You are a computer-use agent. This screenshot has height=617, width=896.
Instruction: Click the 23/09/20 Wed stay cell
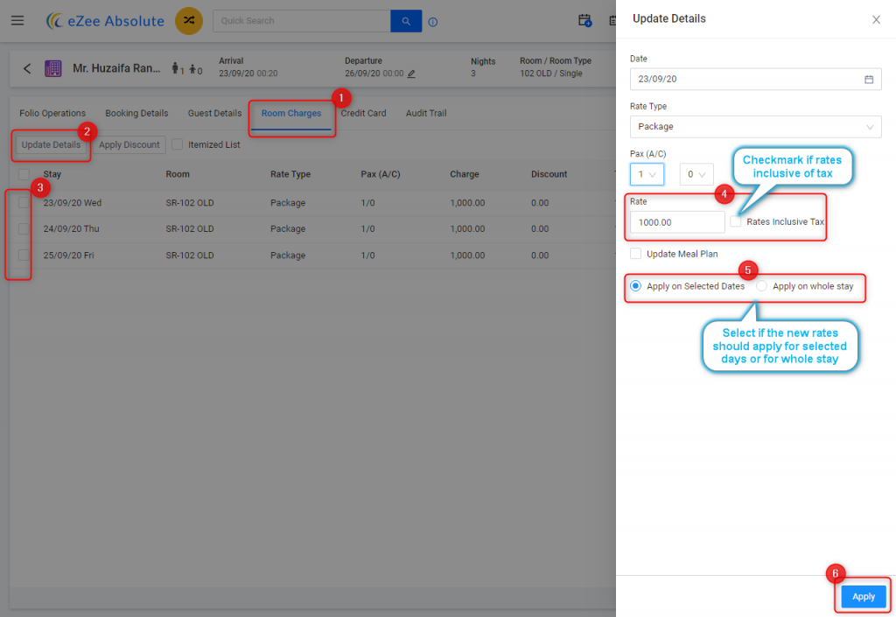click(73, 203)
